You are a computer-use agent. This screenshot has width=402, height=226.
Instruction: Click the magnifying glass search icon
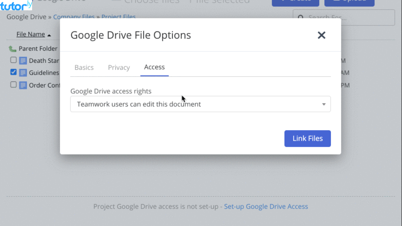click(x=301, y=17)
